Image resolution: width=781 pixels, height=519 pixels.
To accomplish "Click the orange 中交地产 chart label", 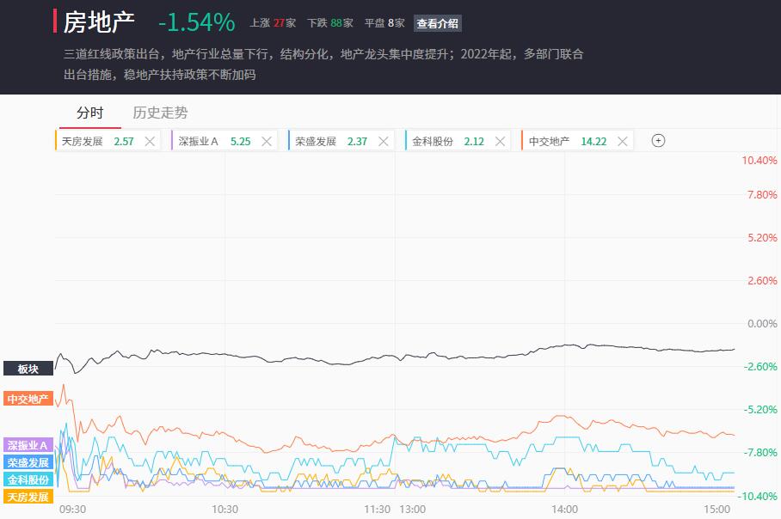I will click(28, 399).
